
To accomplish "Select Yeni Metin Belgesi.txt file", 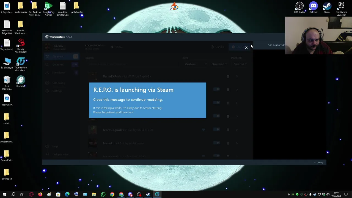I will 7,28.
